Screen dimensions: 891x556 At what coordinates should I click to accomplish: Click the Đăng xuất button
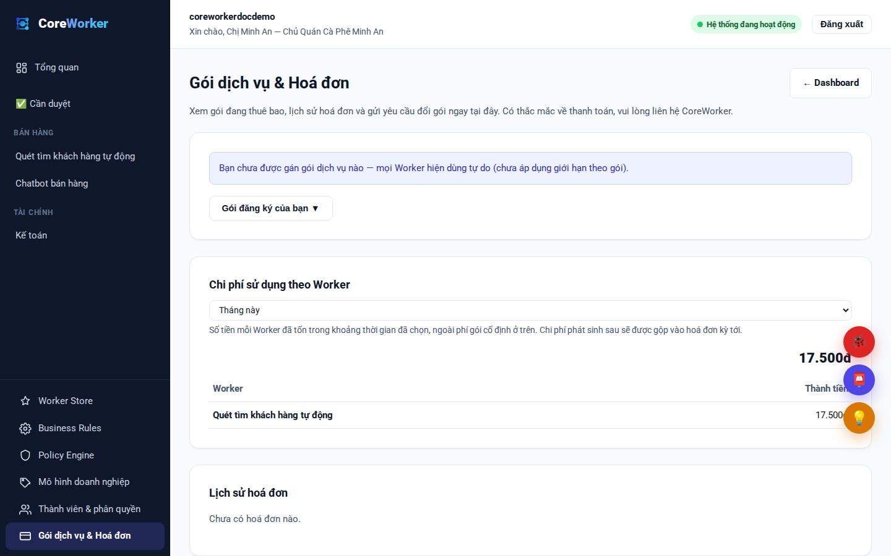point(841,24)
